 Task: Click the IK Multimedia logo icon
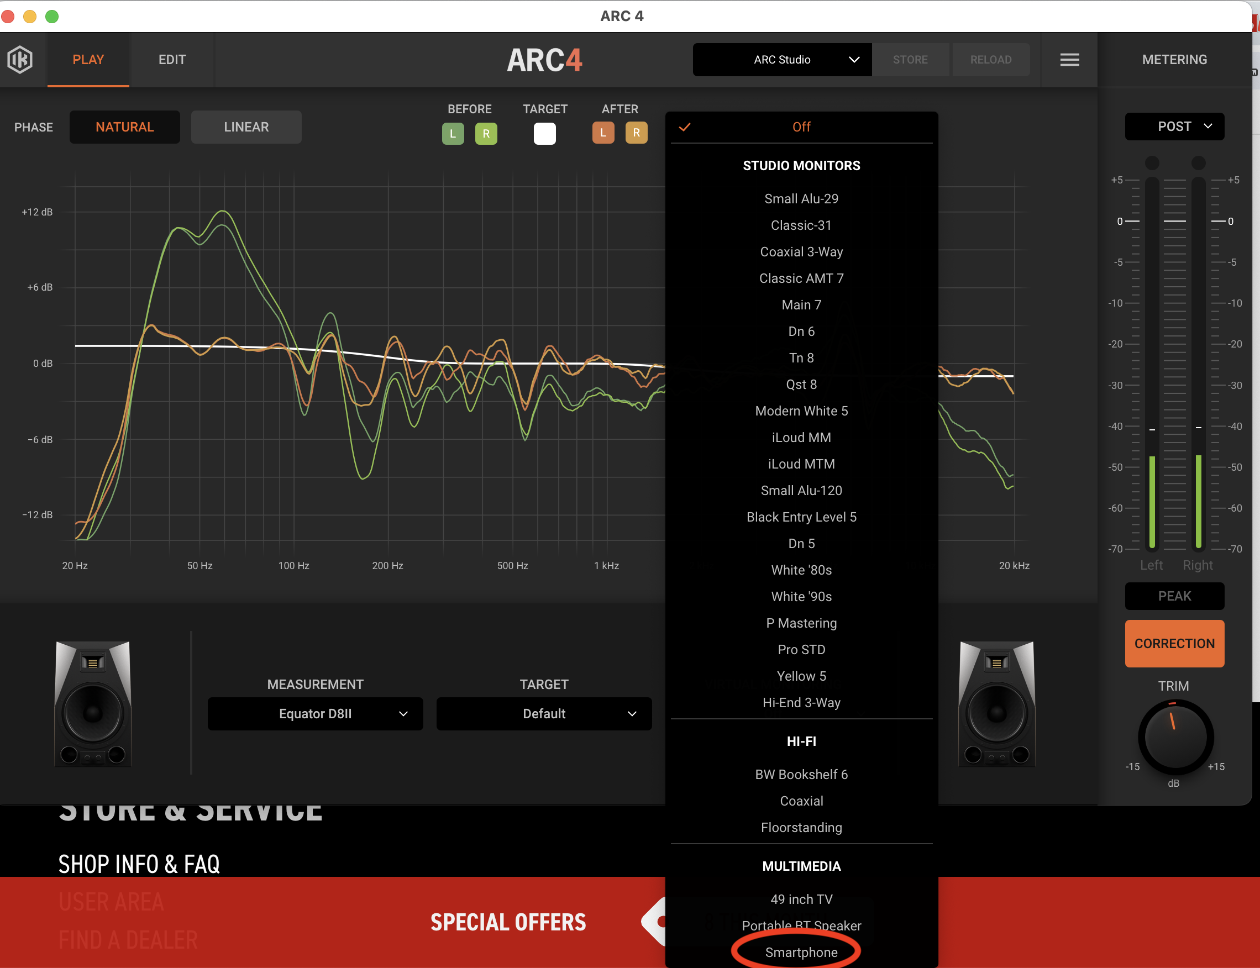pyautogui.click(x=20, y=59)
